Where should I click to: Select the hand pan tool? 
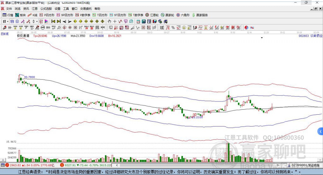[x=109, y=21]
